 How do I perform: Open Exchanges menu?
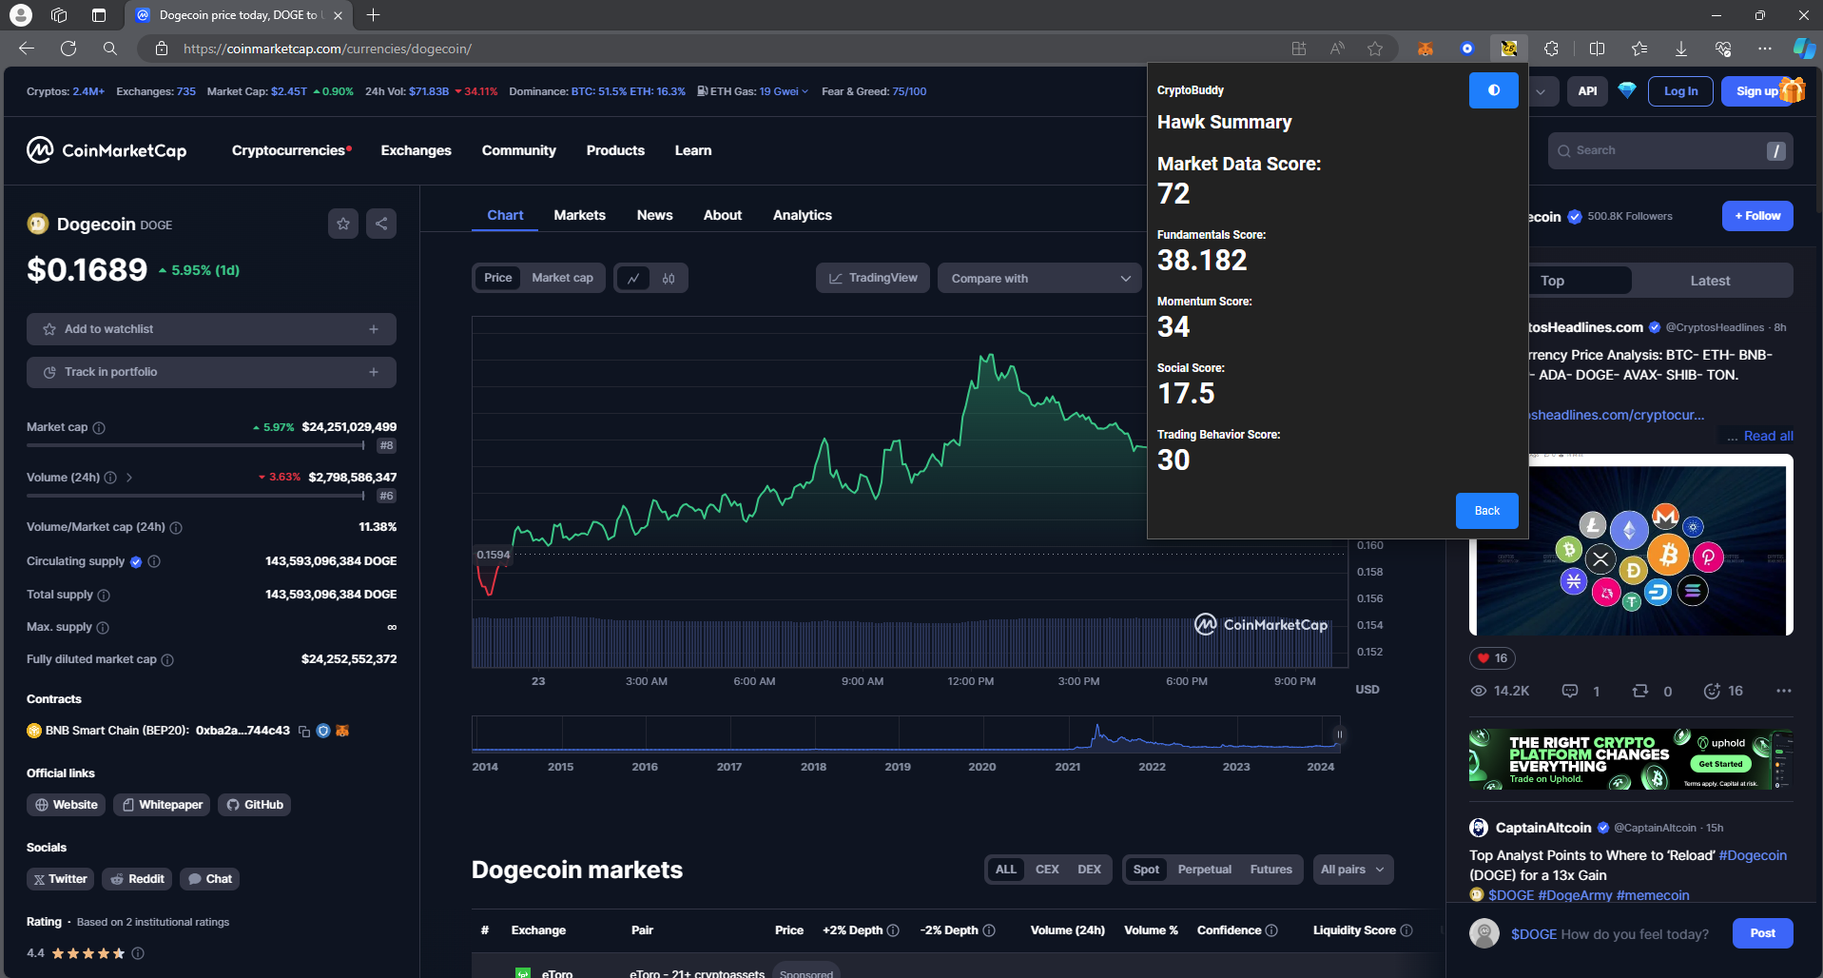point(416,150)
